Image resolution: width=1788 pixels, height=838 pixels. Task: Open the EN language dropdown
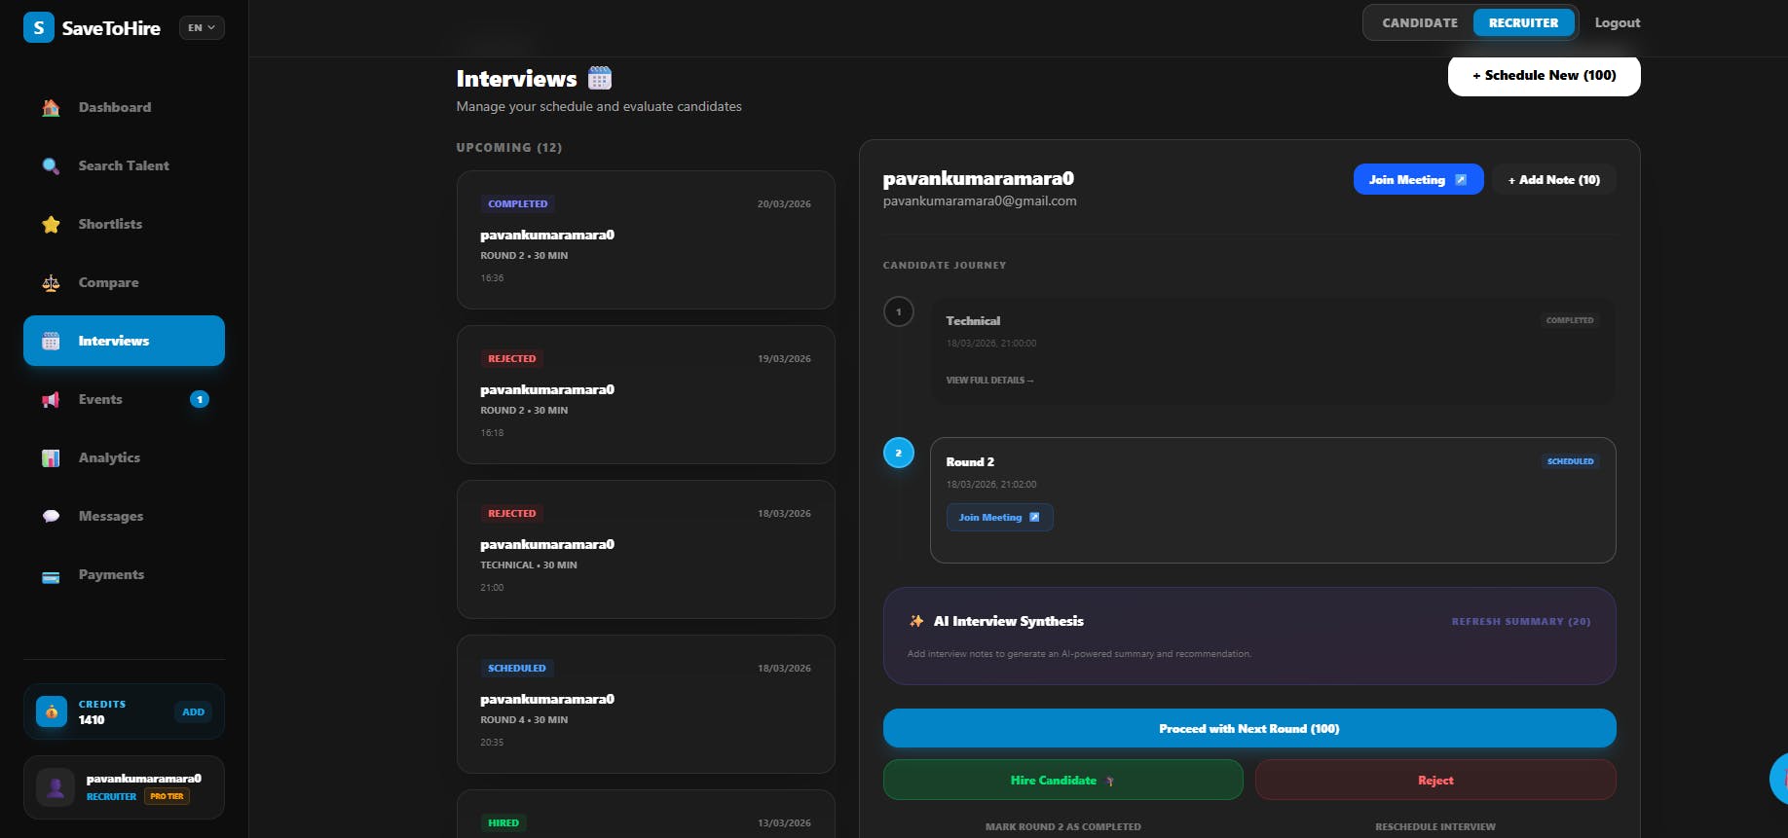(202, 27)
